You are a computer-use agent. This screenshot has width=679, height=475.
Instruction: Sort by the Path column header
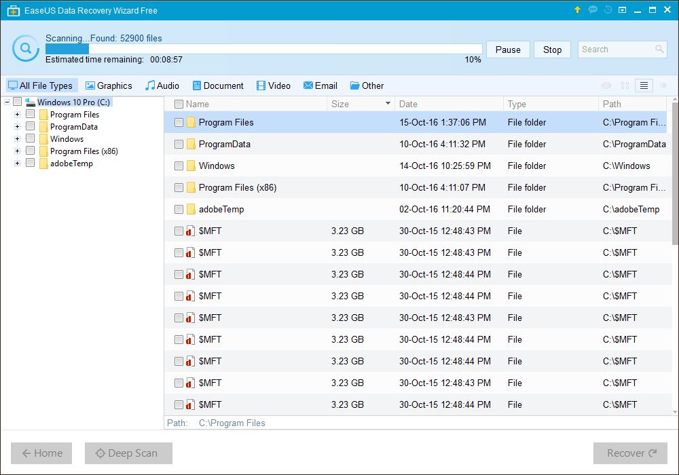click(633, 104)
